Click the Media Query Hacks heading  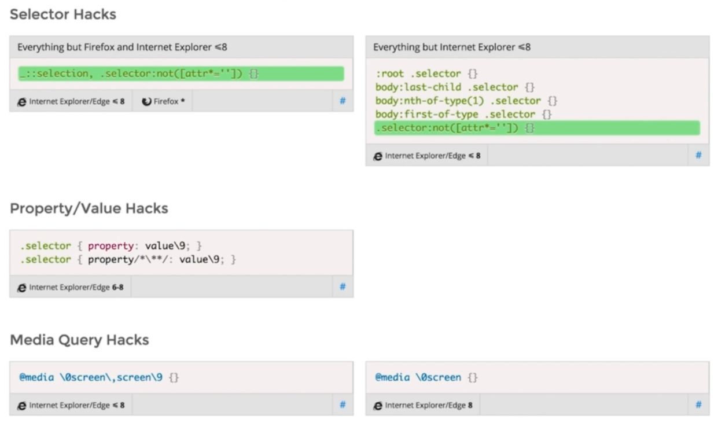point(79,340)
